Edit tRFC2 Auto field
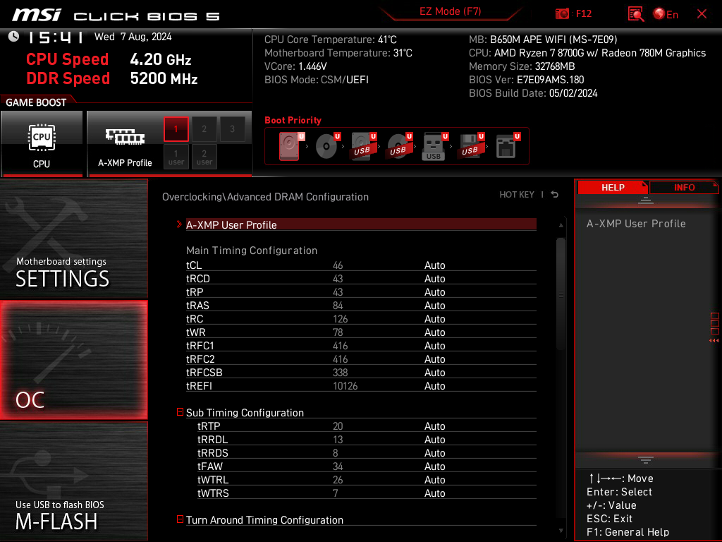 pos(434,359)
